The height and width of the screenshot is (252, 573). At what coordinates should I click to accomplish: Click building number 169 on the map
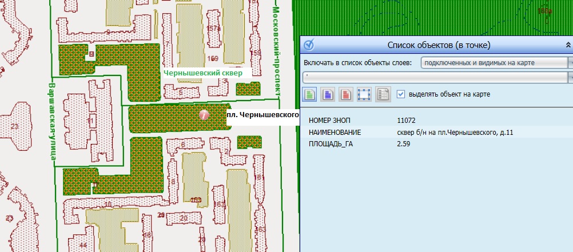[213, 58]
